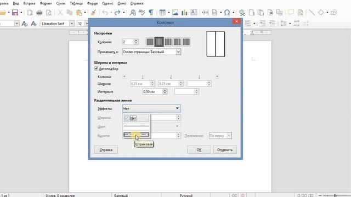
Task: Click the Интервал 0,50 см field
Action: [152, 91]
